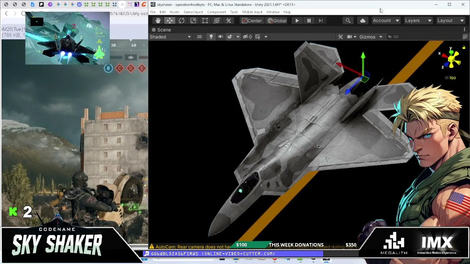Open the Tools menu
The width and height of the screenshot is (470, 264).
[234, 12]
